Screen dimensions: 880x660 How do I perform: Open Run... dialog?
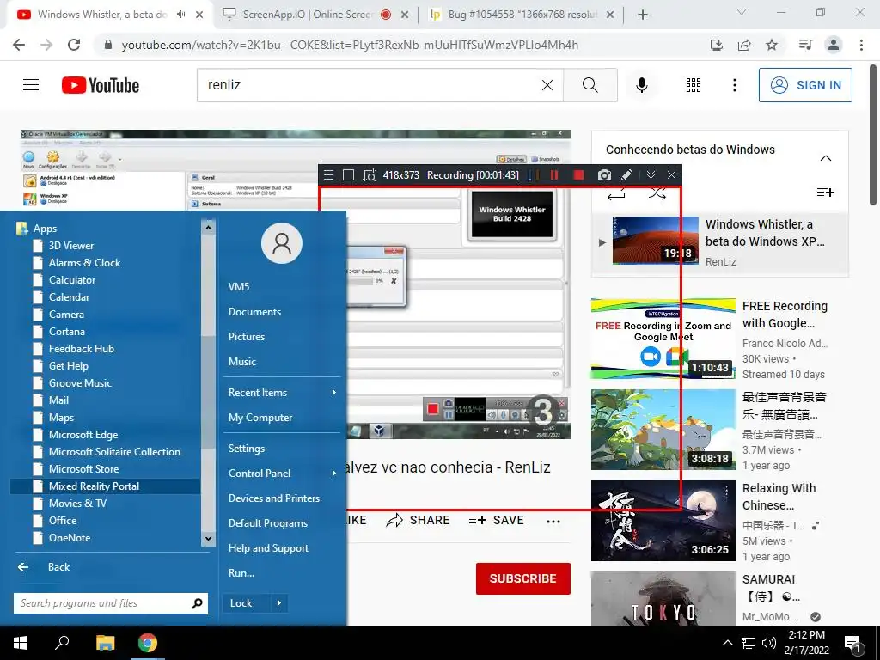pyautogui.click(x=241, y=573)
